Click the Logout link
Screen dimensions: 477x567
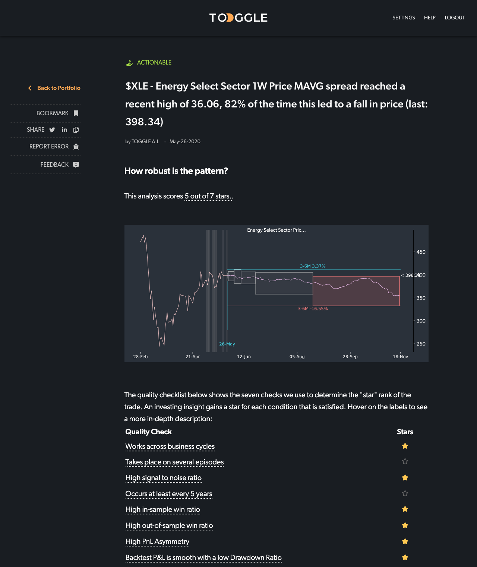455,18
